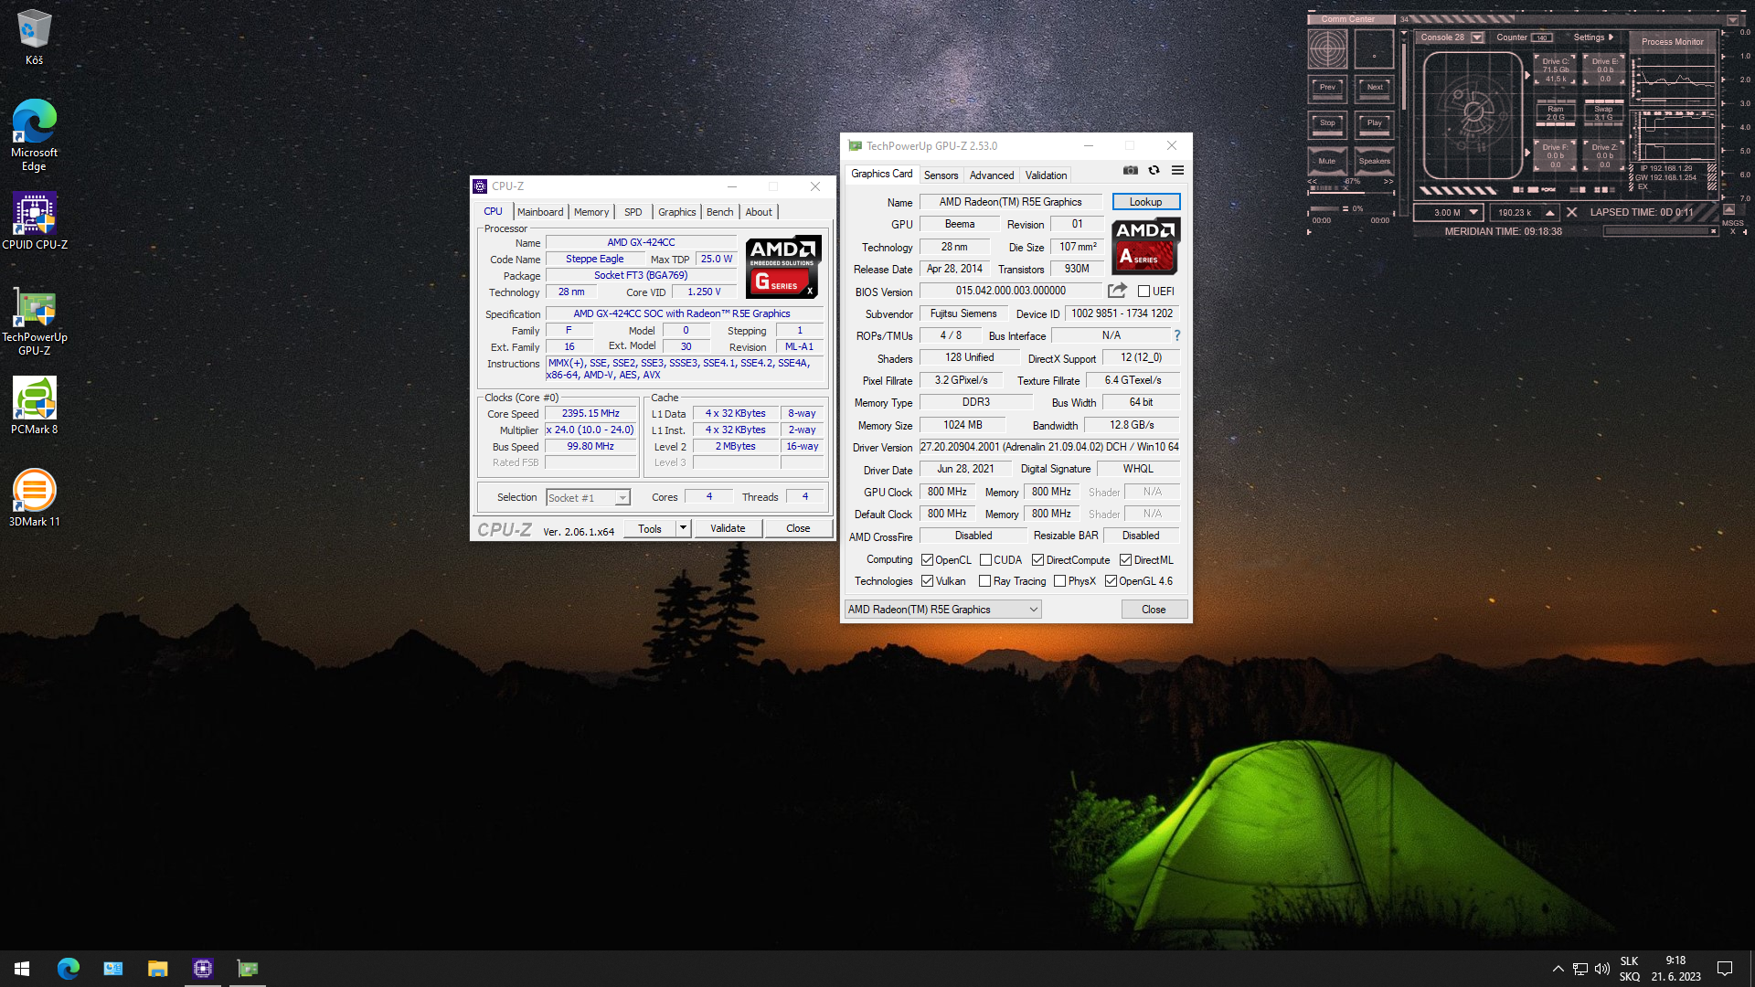Click the up arrow beside 190.23 k
Image resolution: width=1755 pixels, height=987 pixels.
tap(1549, 212)
